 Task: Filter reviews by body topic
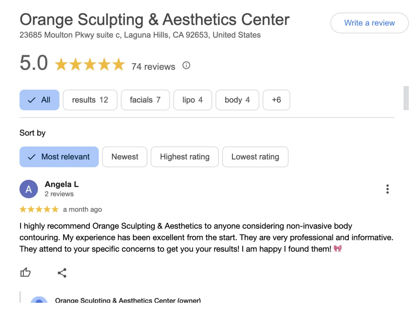(x=237, y=100)
